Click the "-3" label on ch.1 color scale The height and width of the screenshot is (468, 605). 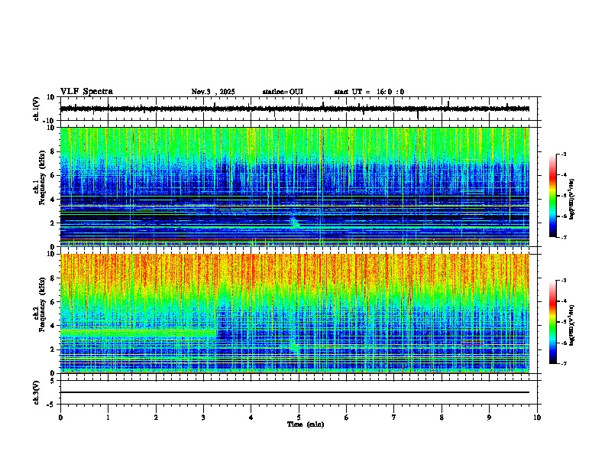563,154
